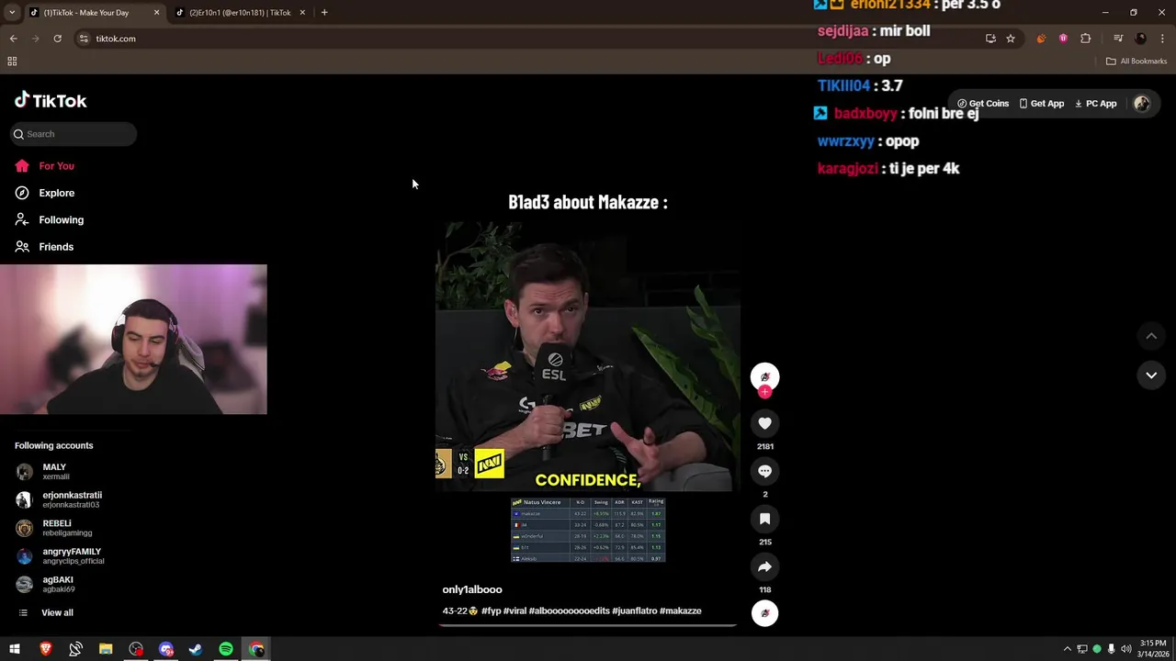Open the Extensions puzzle icon

1086,39
